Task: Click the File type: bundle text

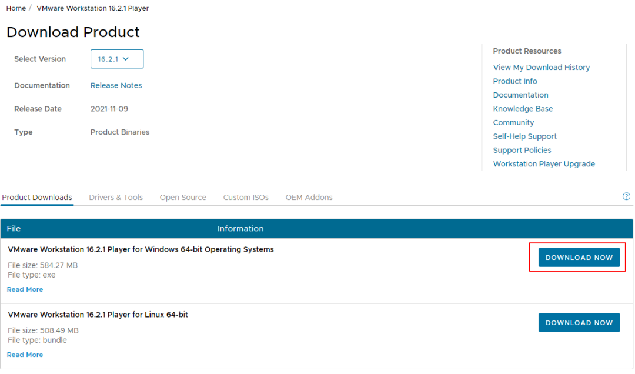Action: tap(37, 340)
